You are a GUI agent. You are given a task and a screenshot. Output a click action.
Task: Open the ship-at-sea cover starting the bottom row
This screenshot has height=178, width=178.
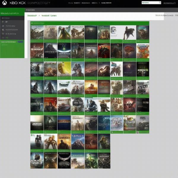coord(37,160)
